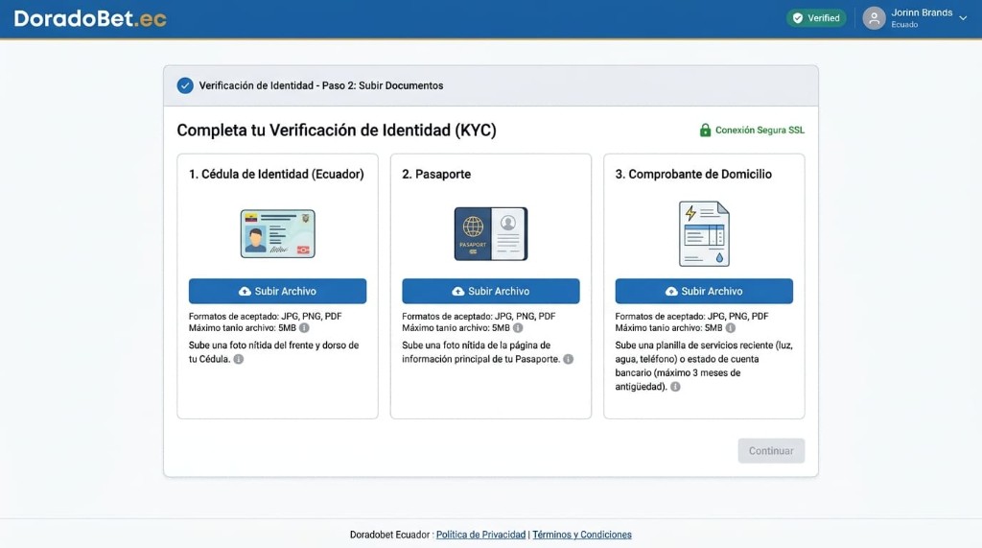Viewport: 982px width, 548px height.
Task: Click the 'Conexión Segura SSL' text
Action: coord(760,130)
